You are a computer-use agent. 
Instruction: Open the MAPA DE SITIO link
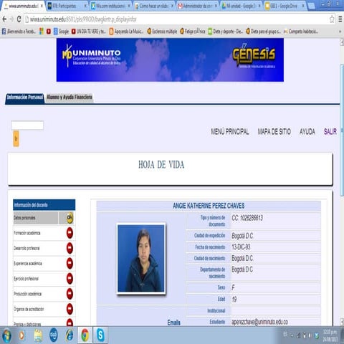tap(274, 132)
